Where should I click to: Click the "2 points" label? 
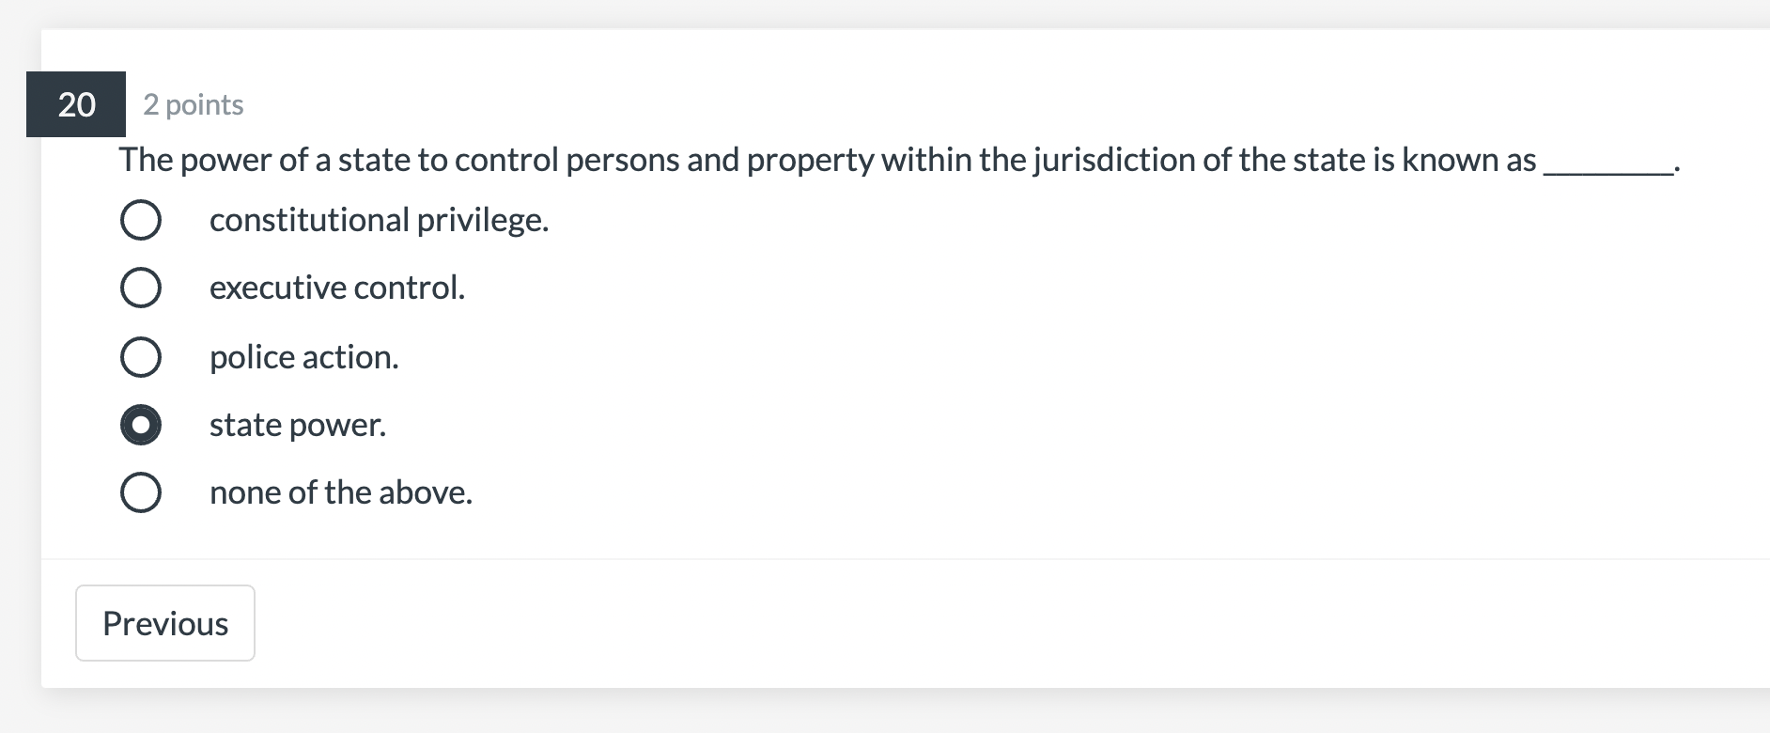(x=192, y=104)
